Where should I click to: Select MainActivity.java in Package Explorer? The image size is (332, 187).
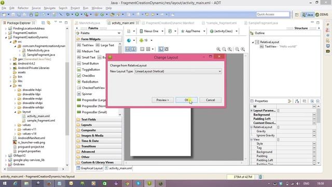pyautogui.click(x=38, y=50)
